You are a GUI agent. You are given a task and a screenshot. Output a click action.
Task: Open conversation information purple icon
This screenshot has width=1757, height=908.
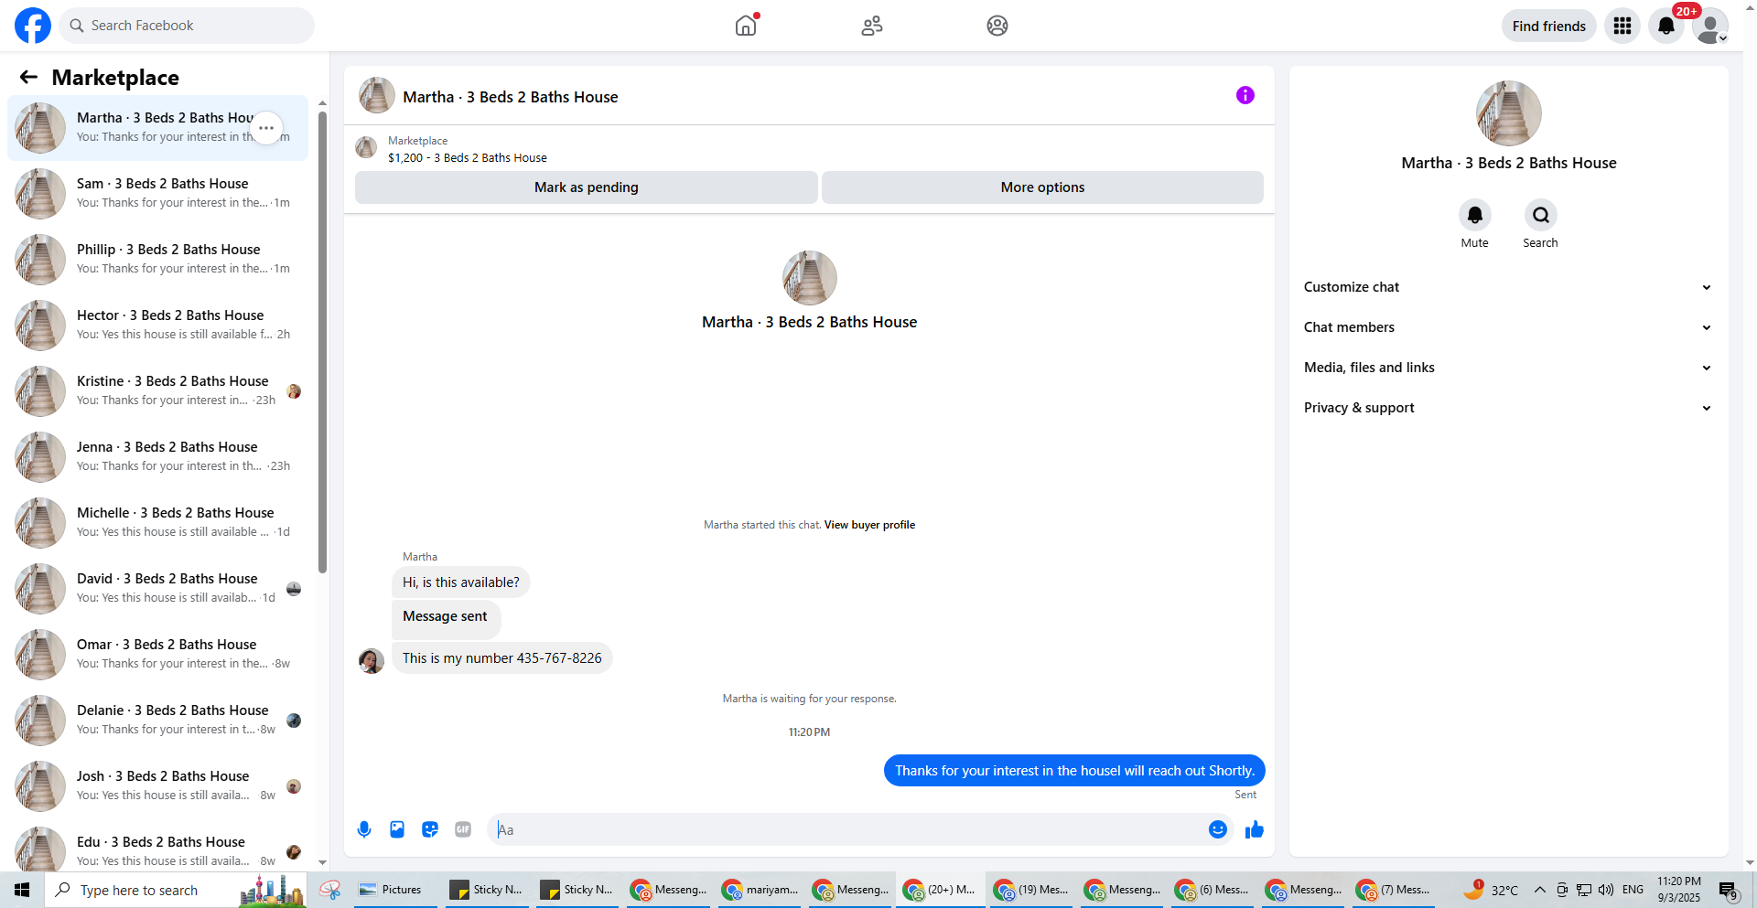pyautogui.click(x=1245, y=95)
